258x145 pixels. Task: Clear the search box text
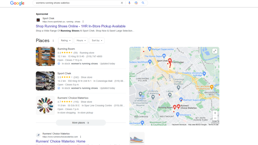[122, 3]
